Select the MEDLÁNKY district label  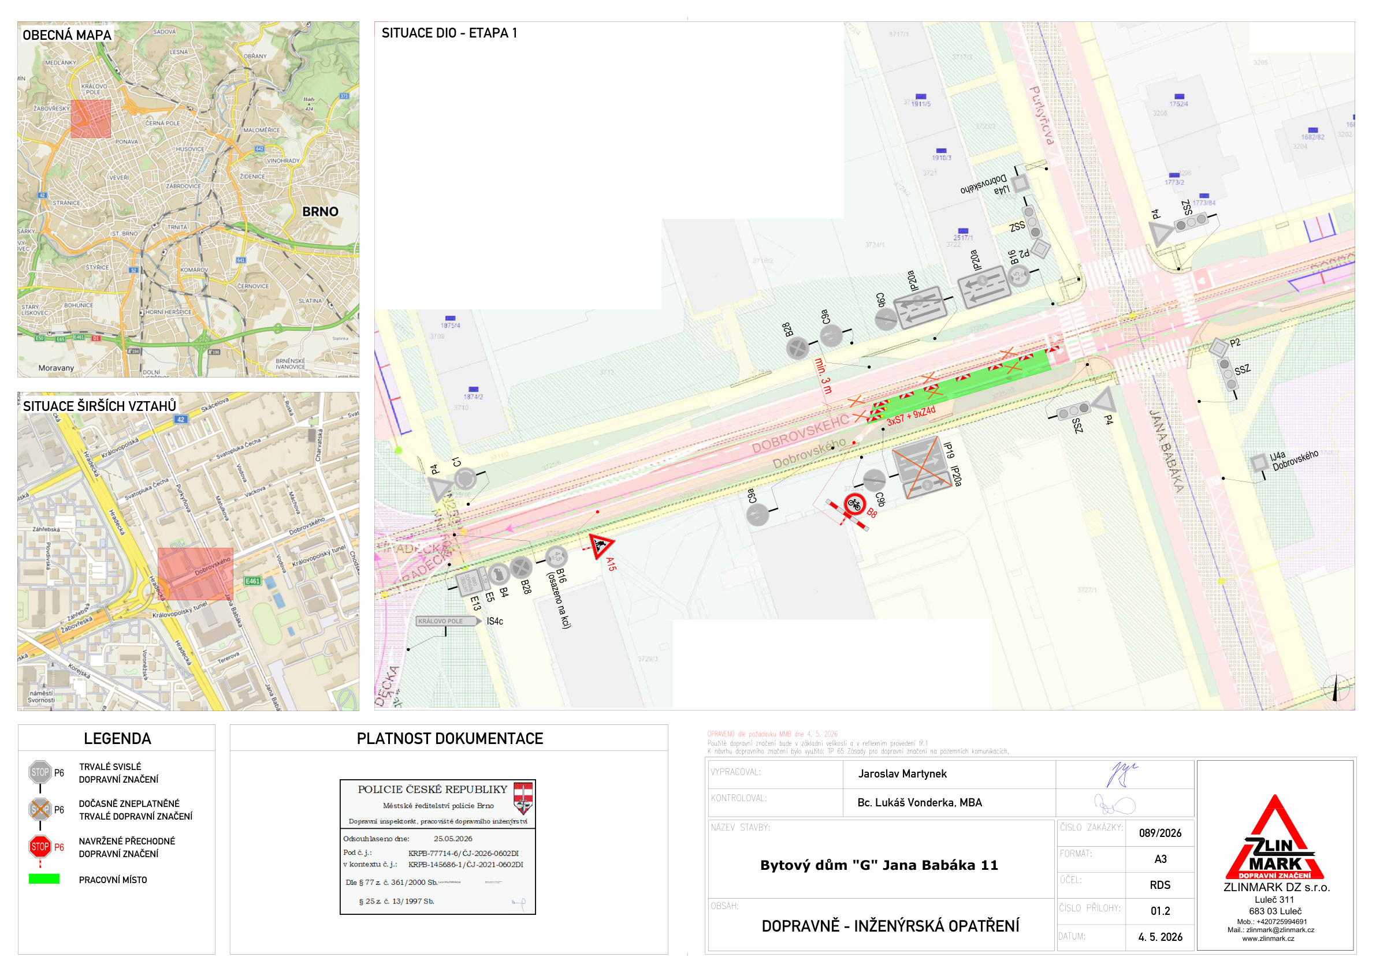tap(61, 62)
